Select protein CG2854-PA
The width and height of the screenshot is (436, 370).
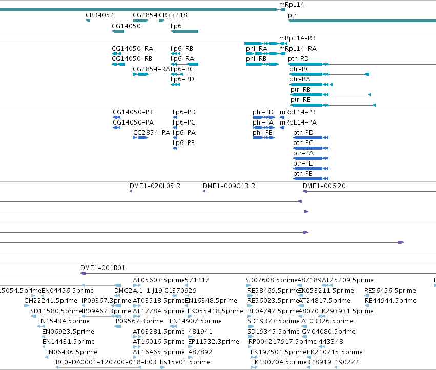pos(141,138)
